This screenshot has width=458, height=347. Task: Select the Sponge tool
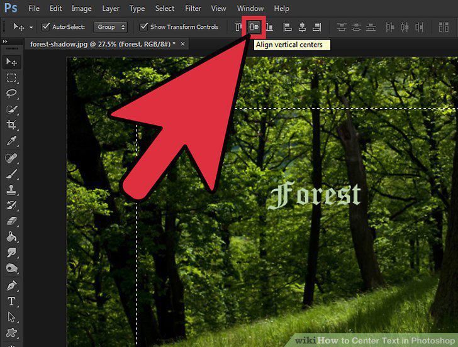pyautogui.click(x=12, y=268)
